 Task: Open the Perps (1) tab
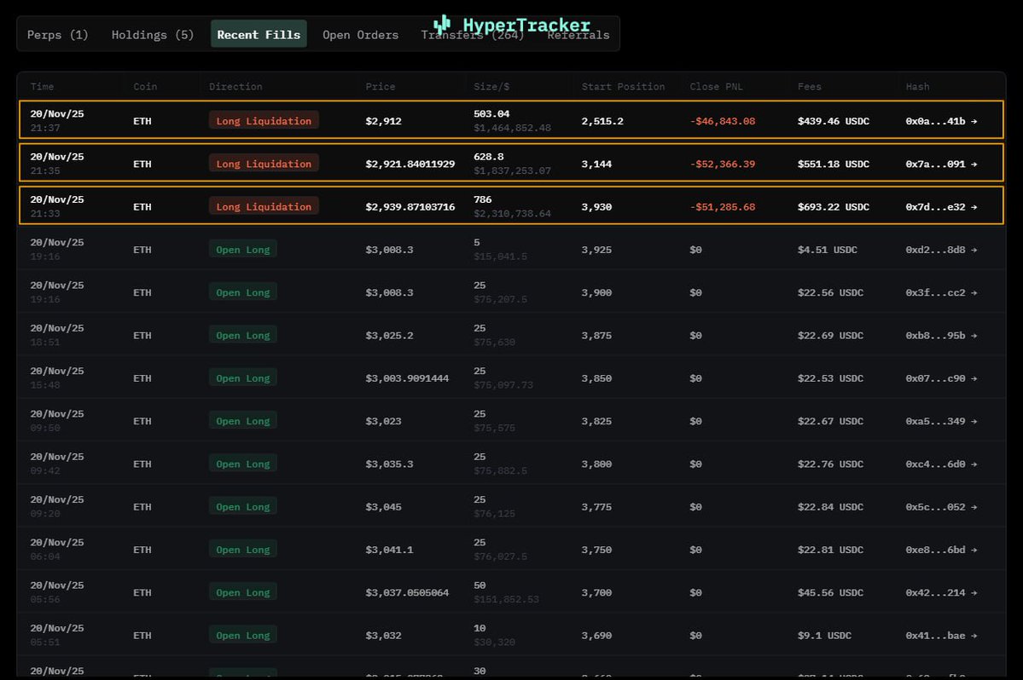(x=57, y=35)
